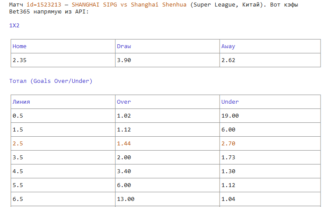Select the Draw column header

click(167, 46)
